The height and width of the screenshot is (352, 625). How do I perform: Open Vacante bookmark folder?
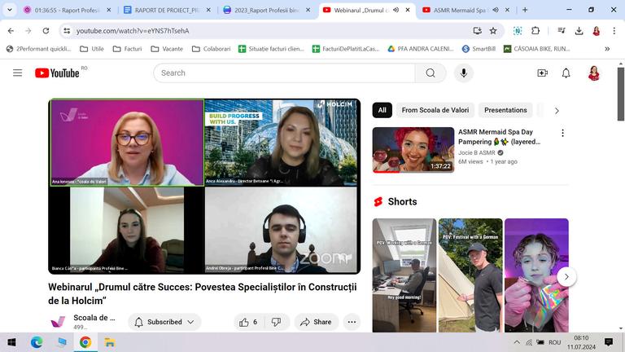click(167, 49)
